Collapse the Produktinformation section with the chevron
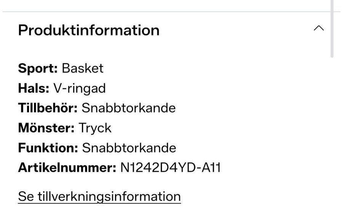Viewport: 343px width, 224px height. pos(319,29)
